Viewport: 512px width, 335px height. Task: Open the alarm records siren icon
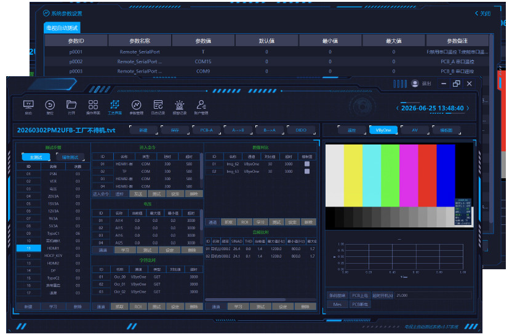coord(179,105)
